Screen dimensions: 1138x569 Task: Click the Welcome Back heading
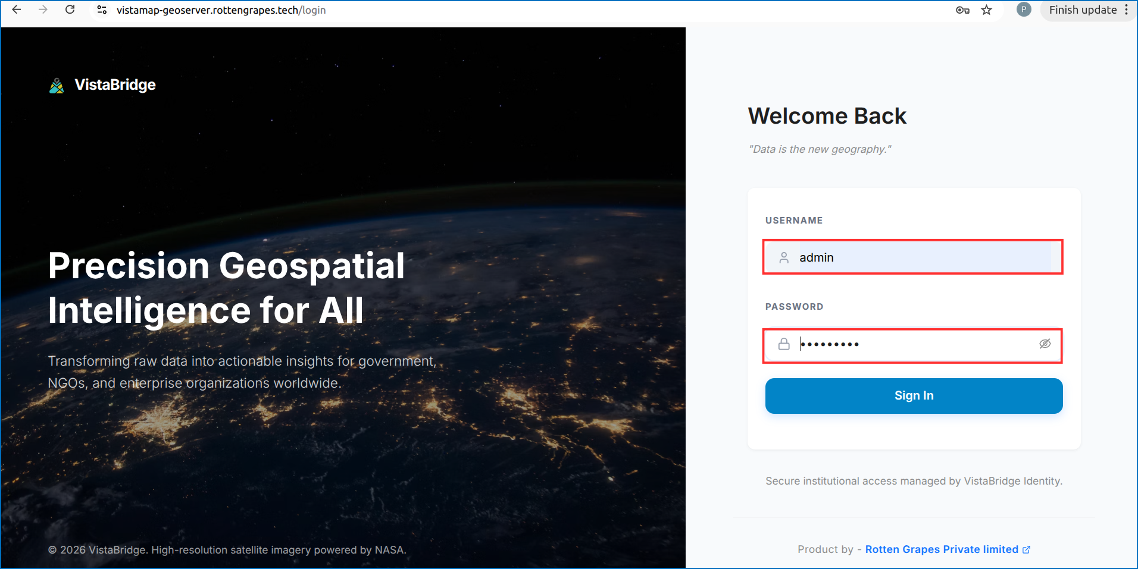pyautogui.click(x=827, y=116)
